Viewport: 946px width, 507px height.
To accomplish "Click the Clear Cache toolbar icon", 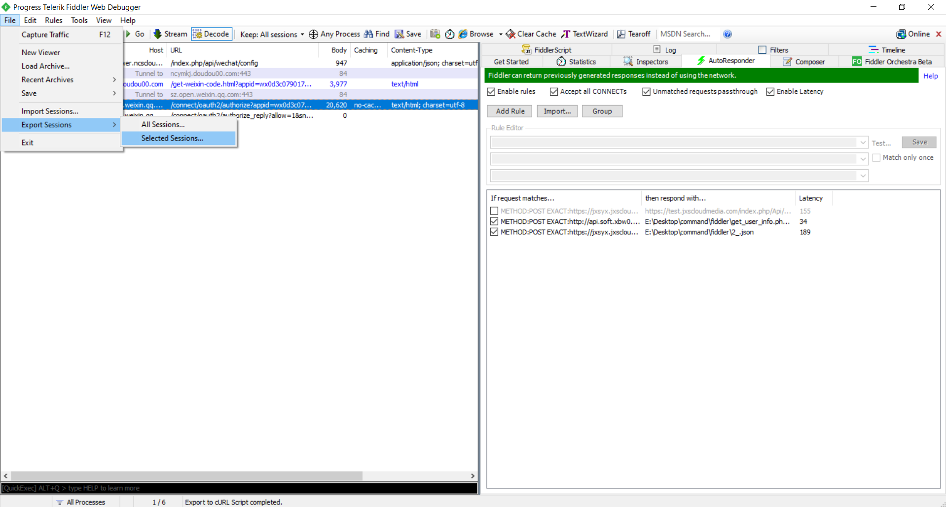I will 510,34.
